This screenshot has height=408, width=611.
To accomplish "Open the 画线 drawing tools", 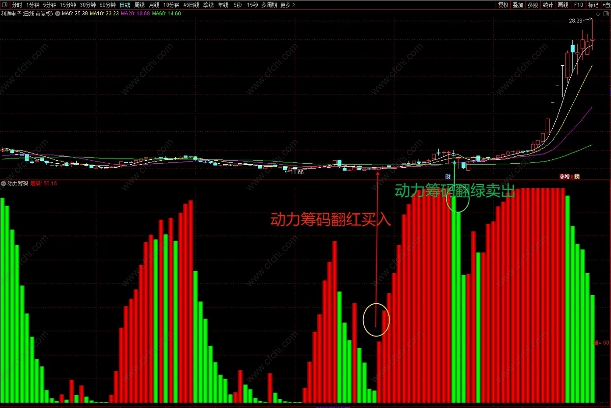I will 563,5.
